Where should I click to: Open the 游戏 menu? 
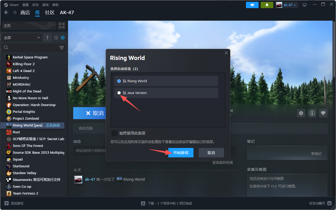coord(45,5)
